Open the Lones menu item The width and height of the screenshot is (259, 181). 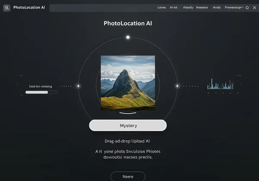(161, 7)
